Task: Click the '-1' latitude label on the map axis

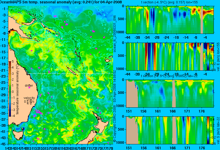Action: tap(4, 9)
